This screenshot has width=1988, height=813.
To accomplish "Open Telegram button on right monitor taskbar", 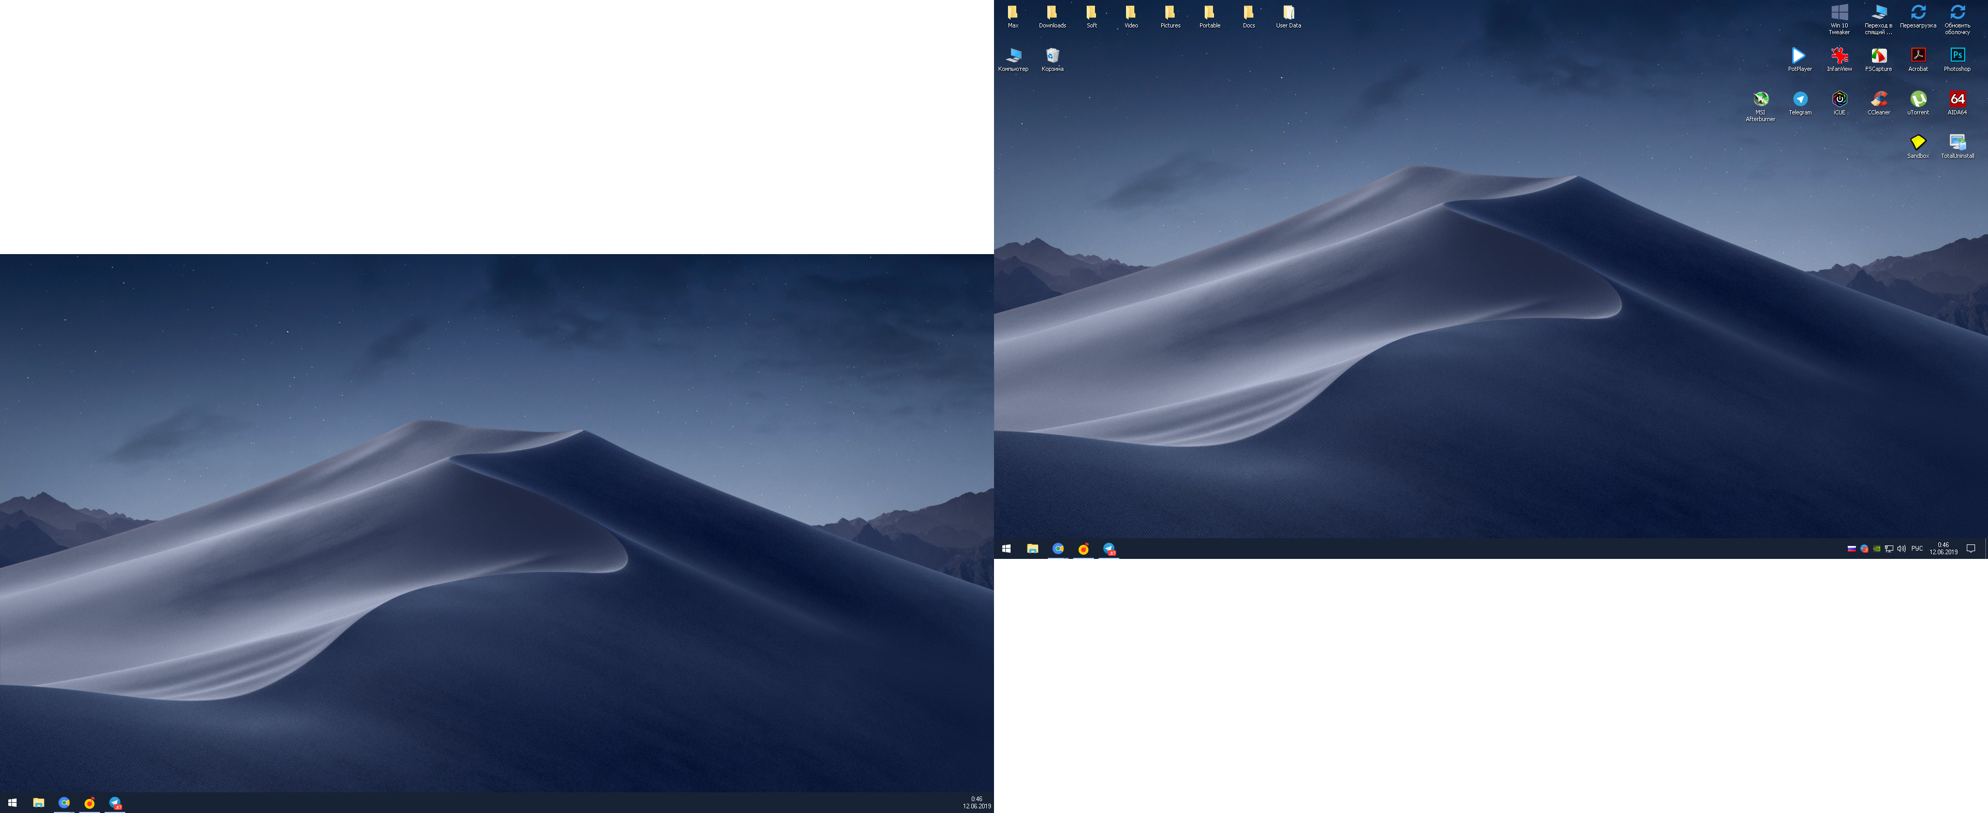I will (x=1109, y=549).
